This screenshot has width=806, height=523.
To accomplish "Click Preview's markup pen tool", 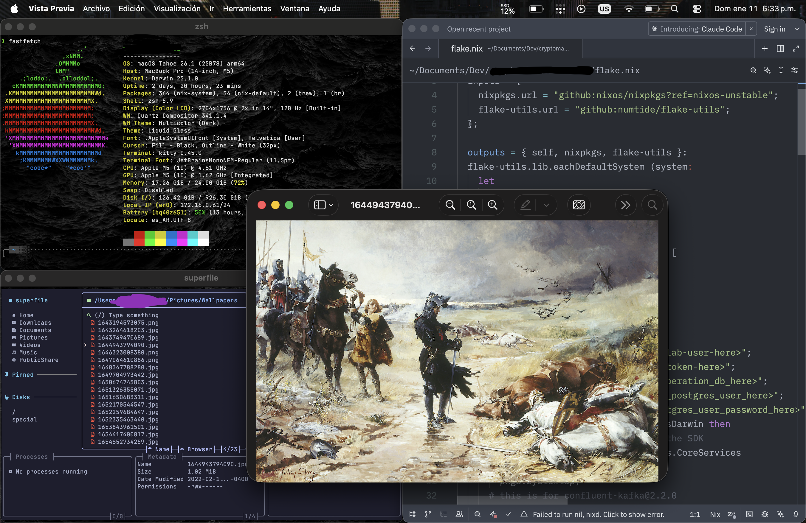I will (x=525, y=205).
